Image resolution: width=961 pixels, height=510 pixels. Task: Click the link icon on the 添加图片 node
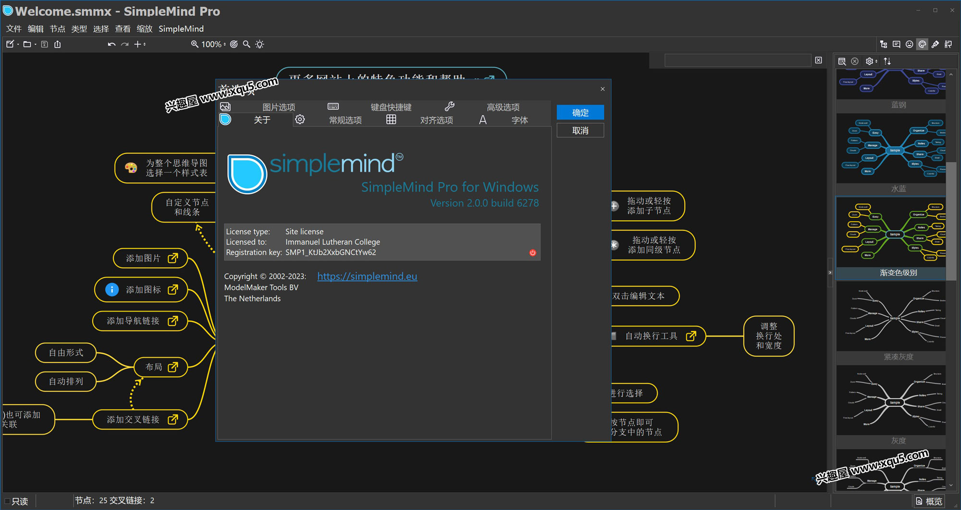pyautogui.click(x=173, y=258)
